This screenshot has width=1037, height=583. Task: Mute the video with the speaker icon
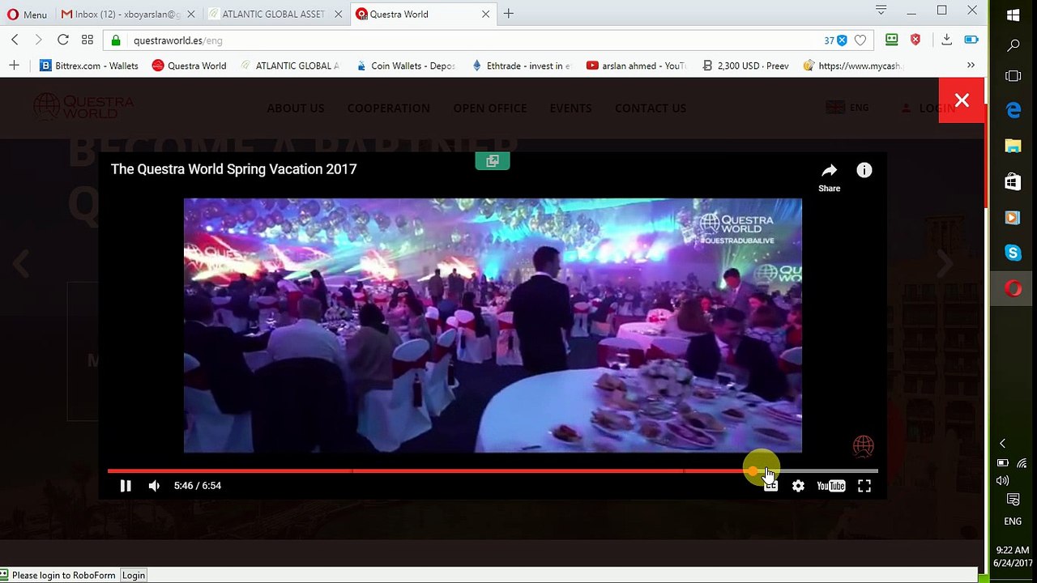(154, 486)
